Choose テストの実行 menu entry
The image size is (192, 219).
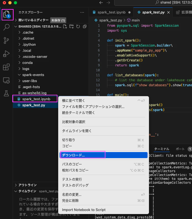coord(103,179)
